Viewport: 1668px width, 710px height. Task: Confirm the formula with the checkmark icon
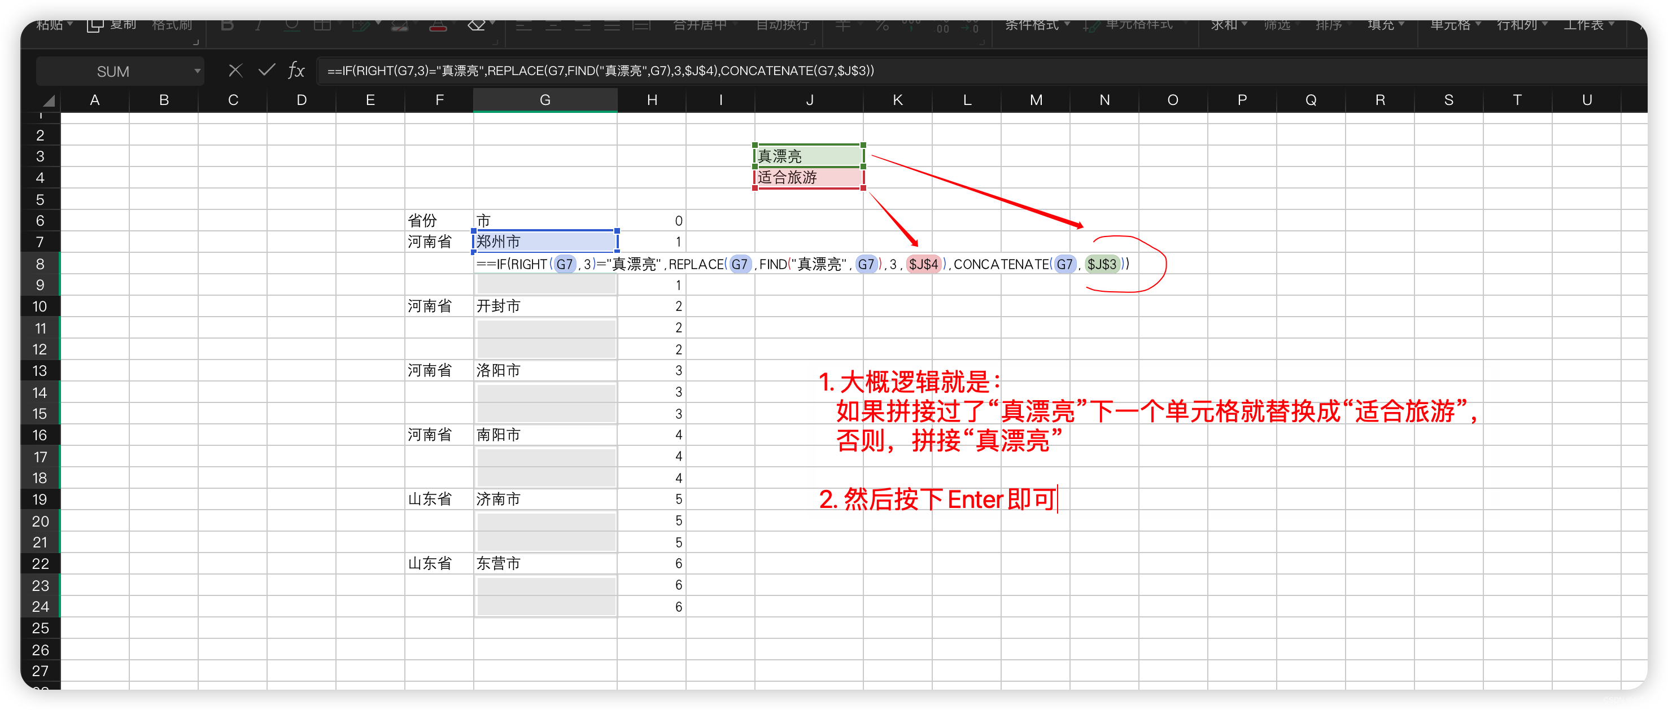click(x=266, y=70)
